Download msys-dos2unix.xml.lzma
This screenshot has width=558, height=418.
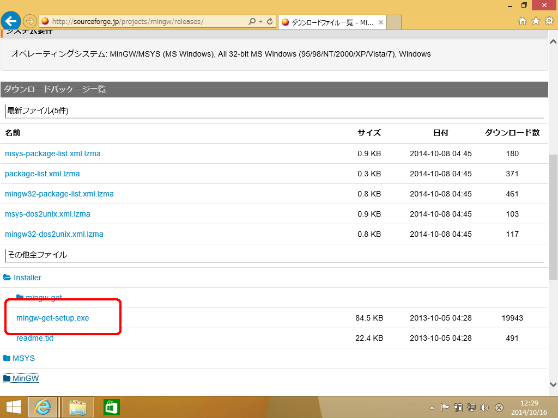(x=47, y=214)
